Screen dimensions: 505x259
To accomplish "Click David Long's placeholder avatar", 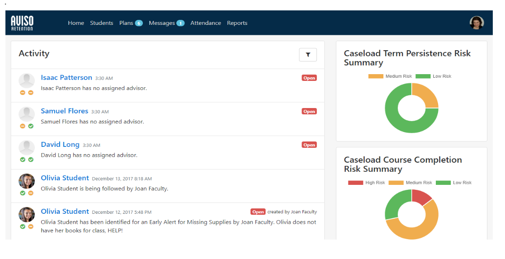I will tap(27, 148).
